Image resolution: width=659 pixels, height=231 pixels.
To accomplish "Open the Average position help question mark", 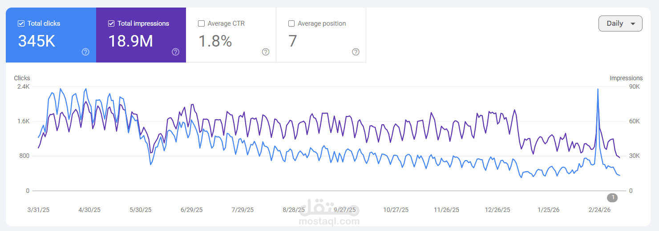I will click(x=356, y=52).
